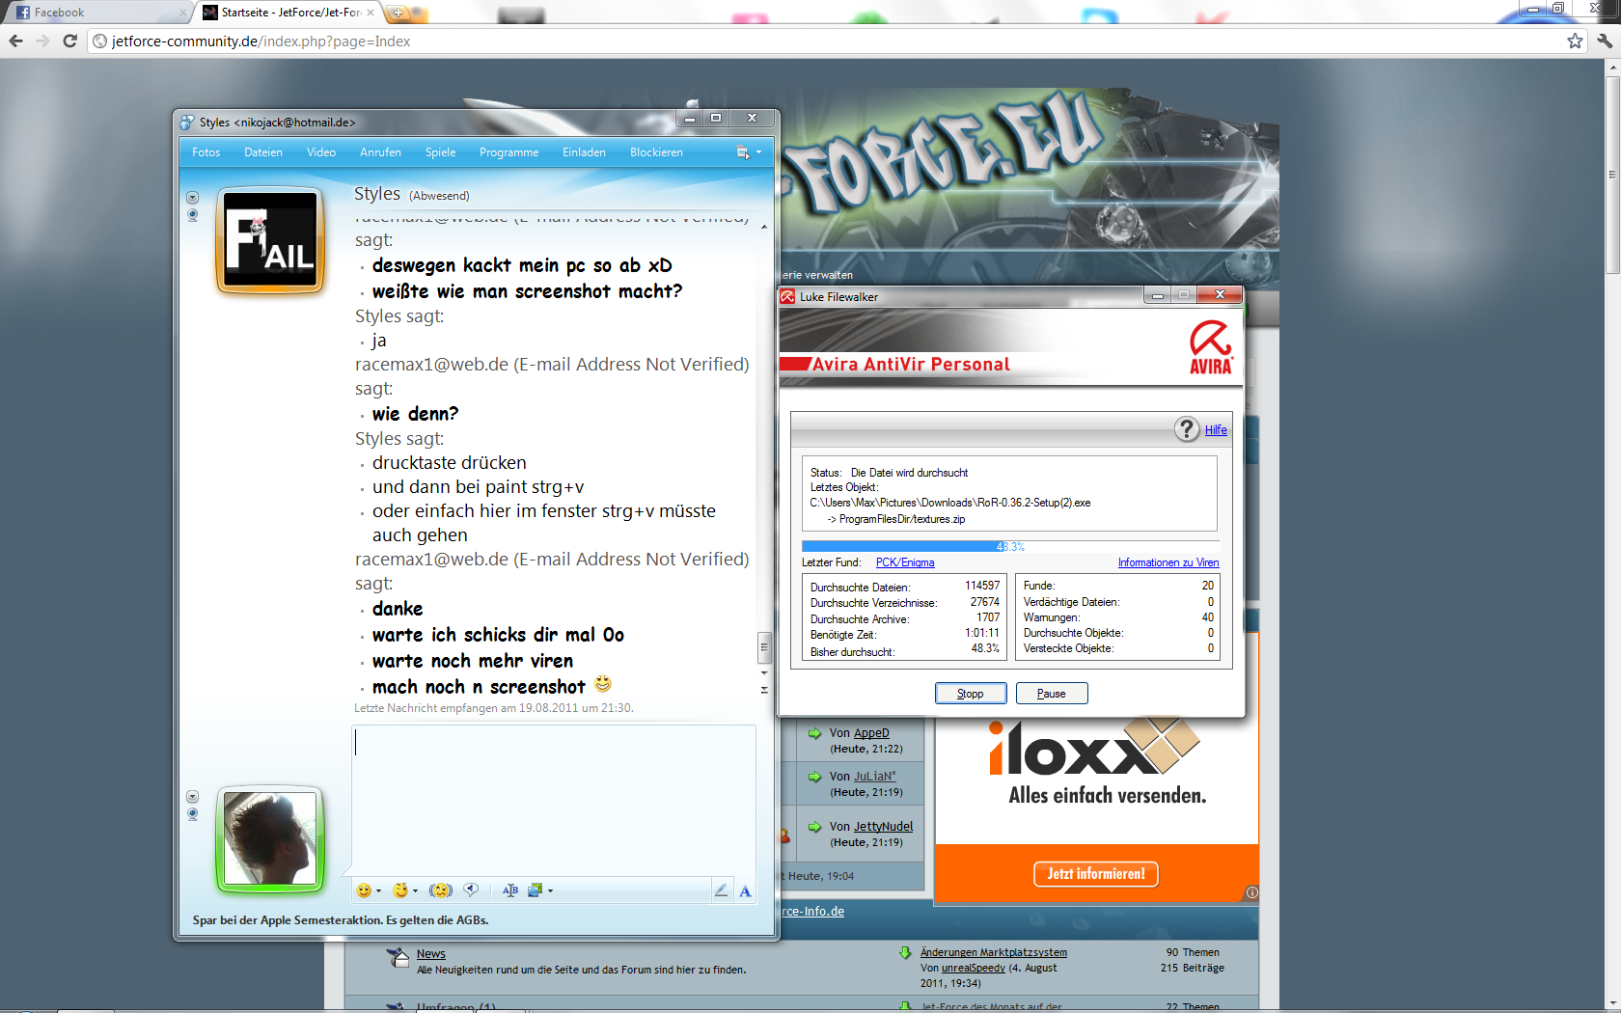Screen dimensions: 1621x1013
Task: Bookmark this page with the star icon
Action: (1575, 41)
